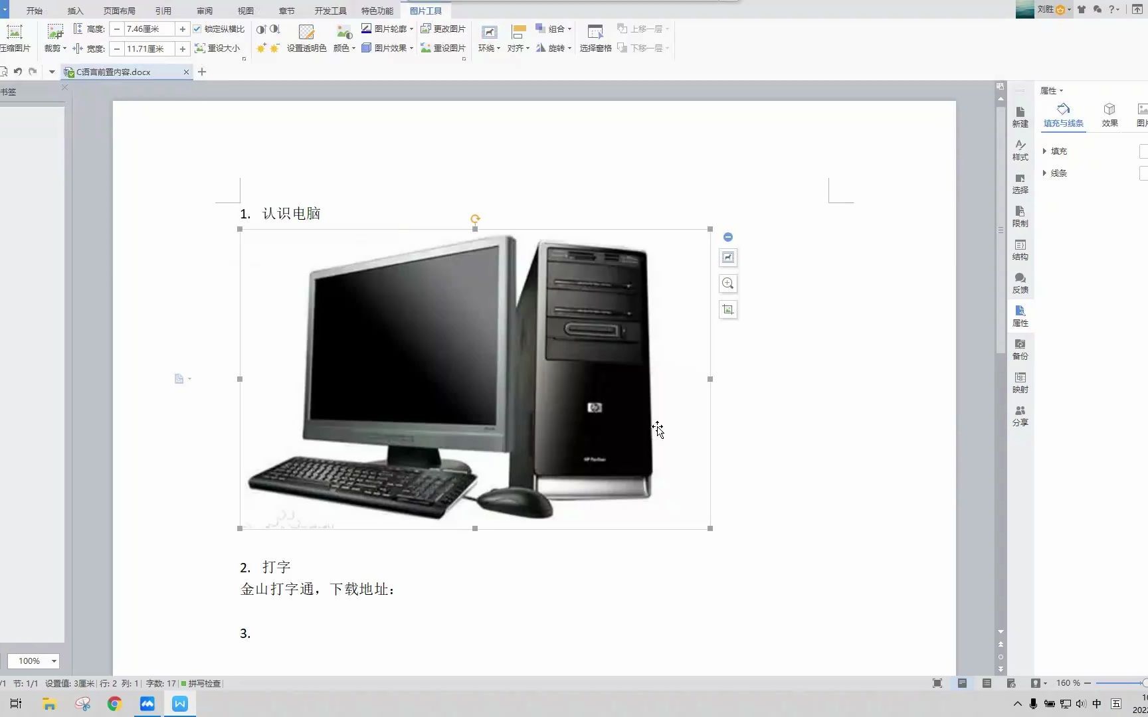Open the 限制 restrict sidebar icon
The width and height of the screenshot is (1148, 717).
tap(1020, 216)
